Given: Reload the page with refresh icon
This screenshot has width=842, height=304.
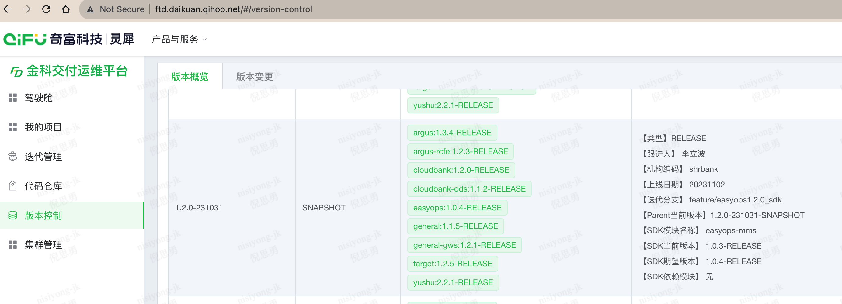Looking at the screenshot, I should coord(47,9).
